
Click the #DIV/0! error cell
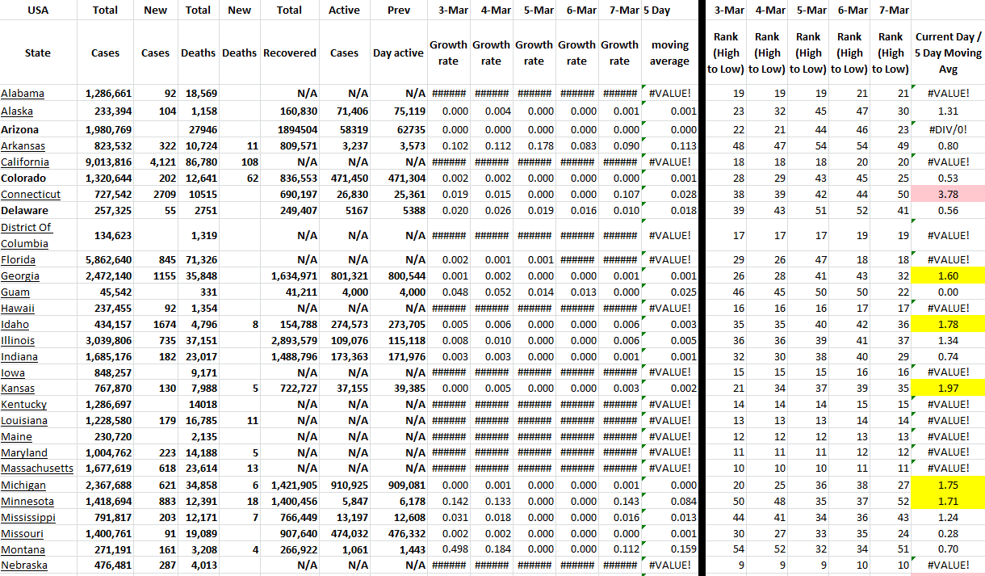(x=948, y=130)
